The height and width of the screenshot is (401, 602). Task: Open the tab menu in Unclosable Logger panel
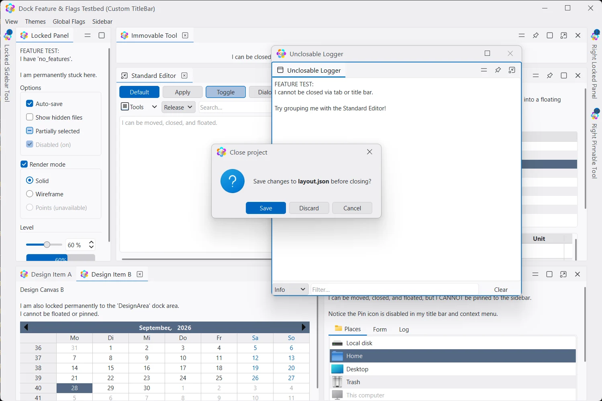[x=484, y=70]
